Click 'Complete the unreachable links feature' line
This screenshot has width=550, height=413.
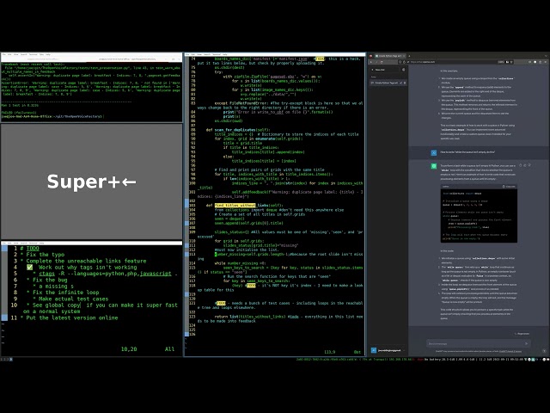coord(83,261)
